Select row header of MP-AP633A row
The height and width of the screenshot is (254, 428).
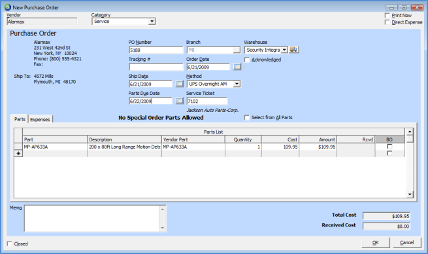pyautogui.click(x=18, y=147)
